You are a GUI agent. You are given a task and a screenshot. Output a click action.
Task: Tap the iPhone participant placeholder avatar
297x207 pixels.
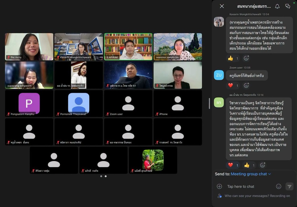point(178,103)
